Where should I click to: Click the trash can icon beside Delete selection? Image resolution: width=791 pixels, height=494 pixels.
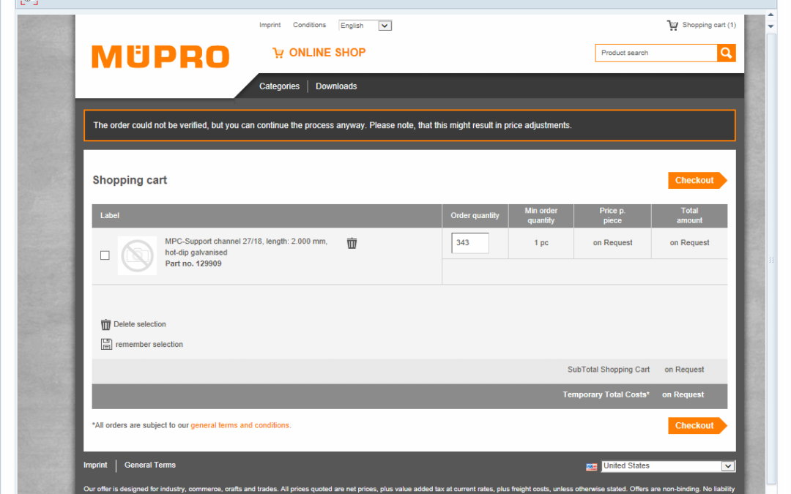click(x=105, y=324)
